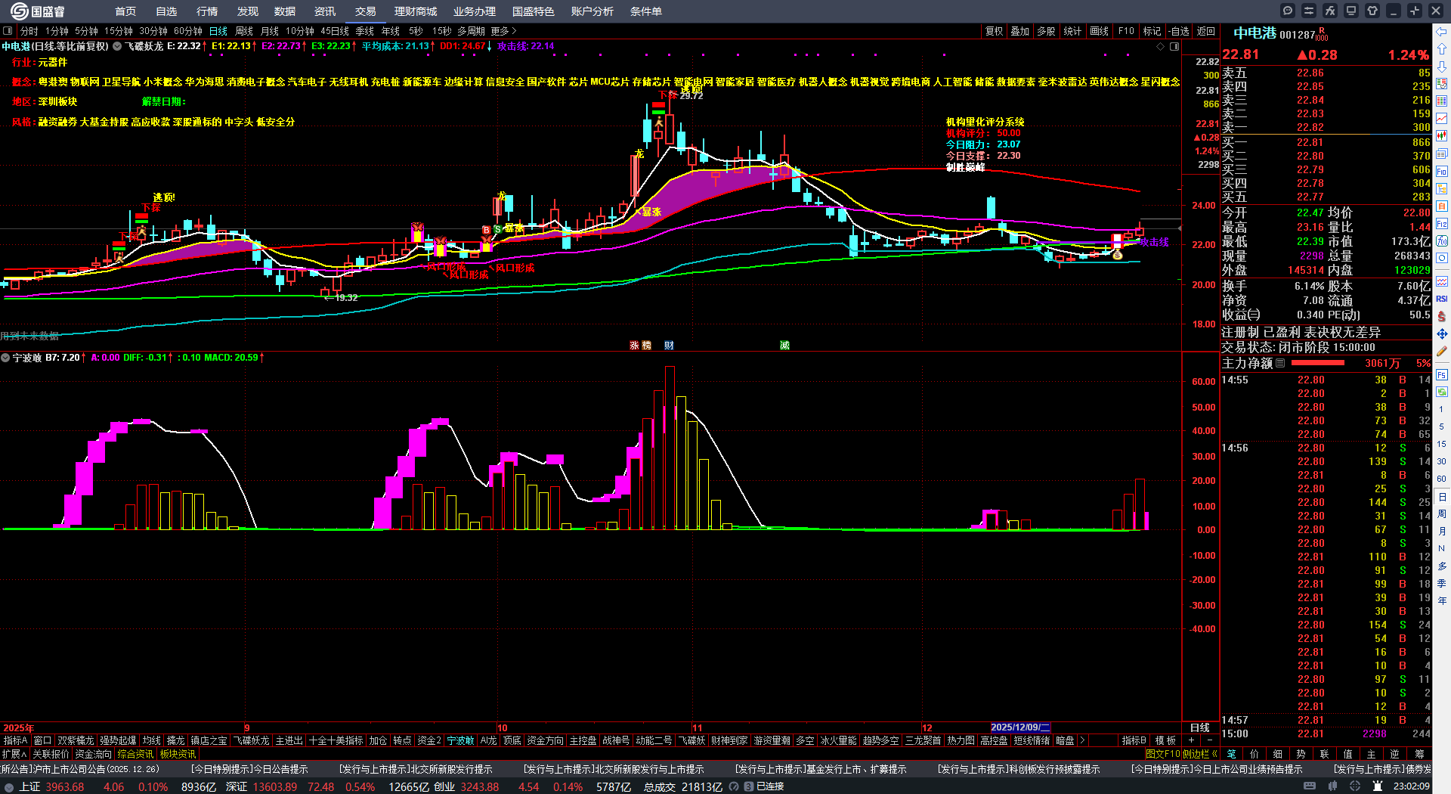Open the 行情 menu

click(207, 11)
